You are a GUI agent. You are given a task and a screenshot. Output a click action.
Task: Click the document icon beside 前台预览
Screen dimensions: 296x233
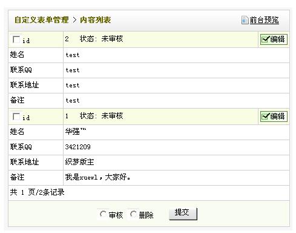coord(245,20)
